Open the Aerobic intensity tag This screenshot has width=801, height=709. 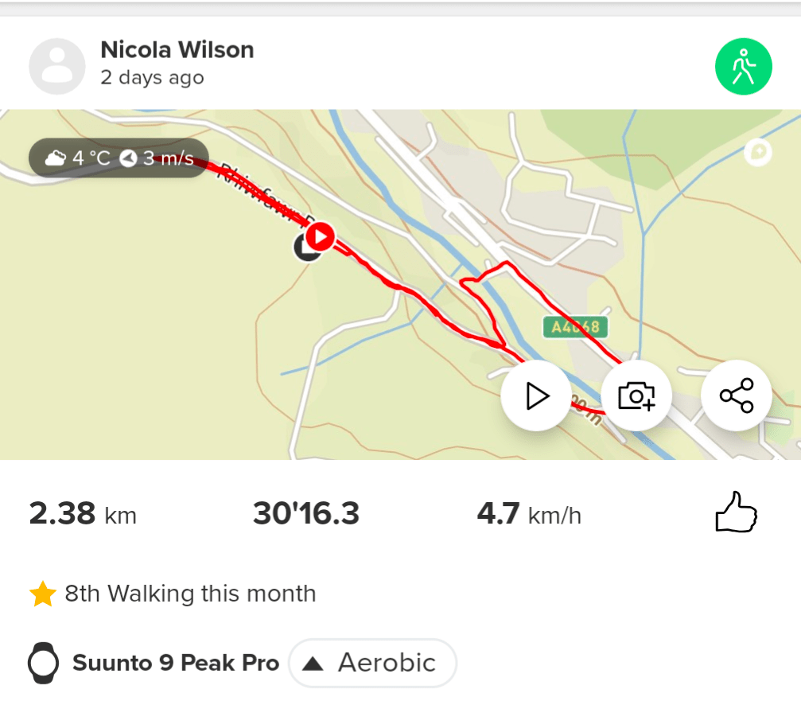pyautogui.click(x=372, y=663)
